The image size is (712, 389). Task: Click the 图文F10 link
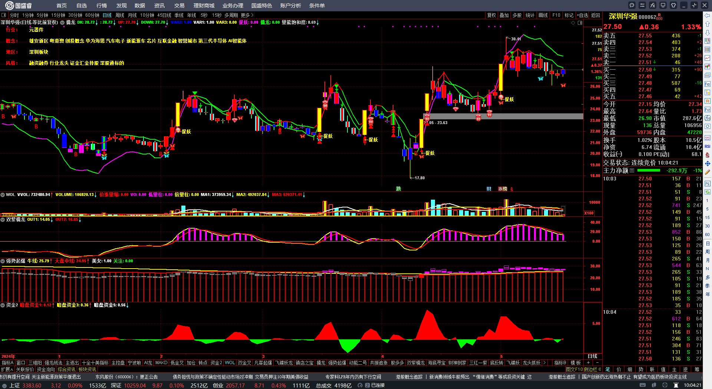(x=574, y=369)
